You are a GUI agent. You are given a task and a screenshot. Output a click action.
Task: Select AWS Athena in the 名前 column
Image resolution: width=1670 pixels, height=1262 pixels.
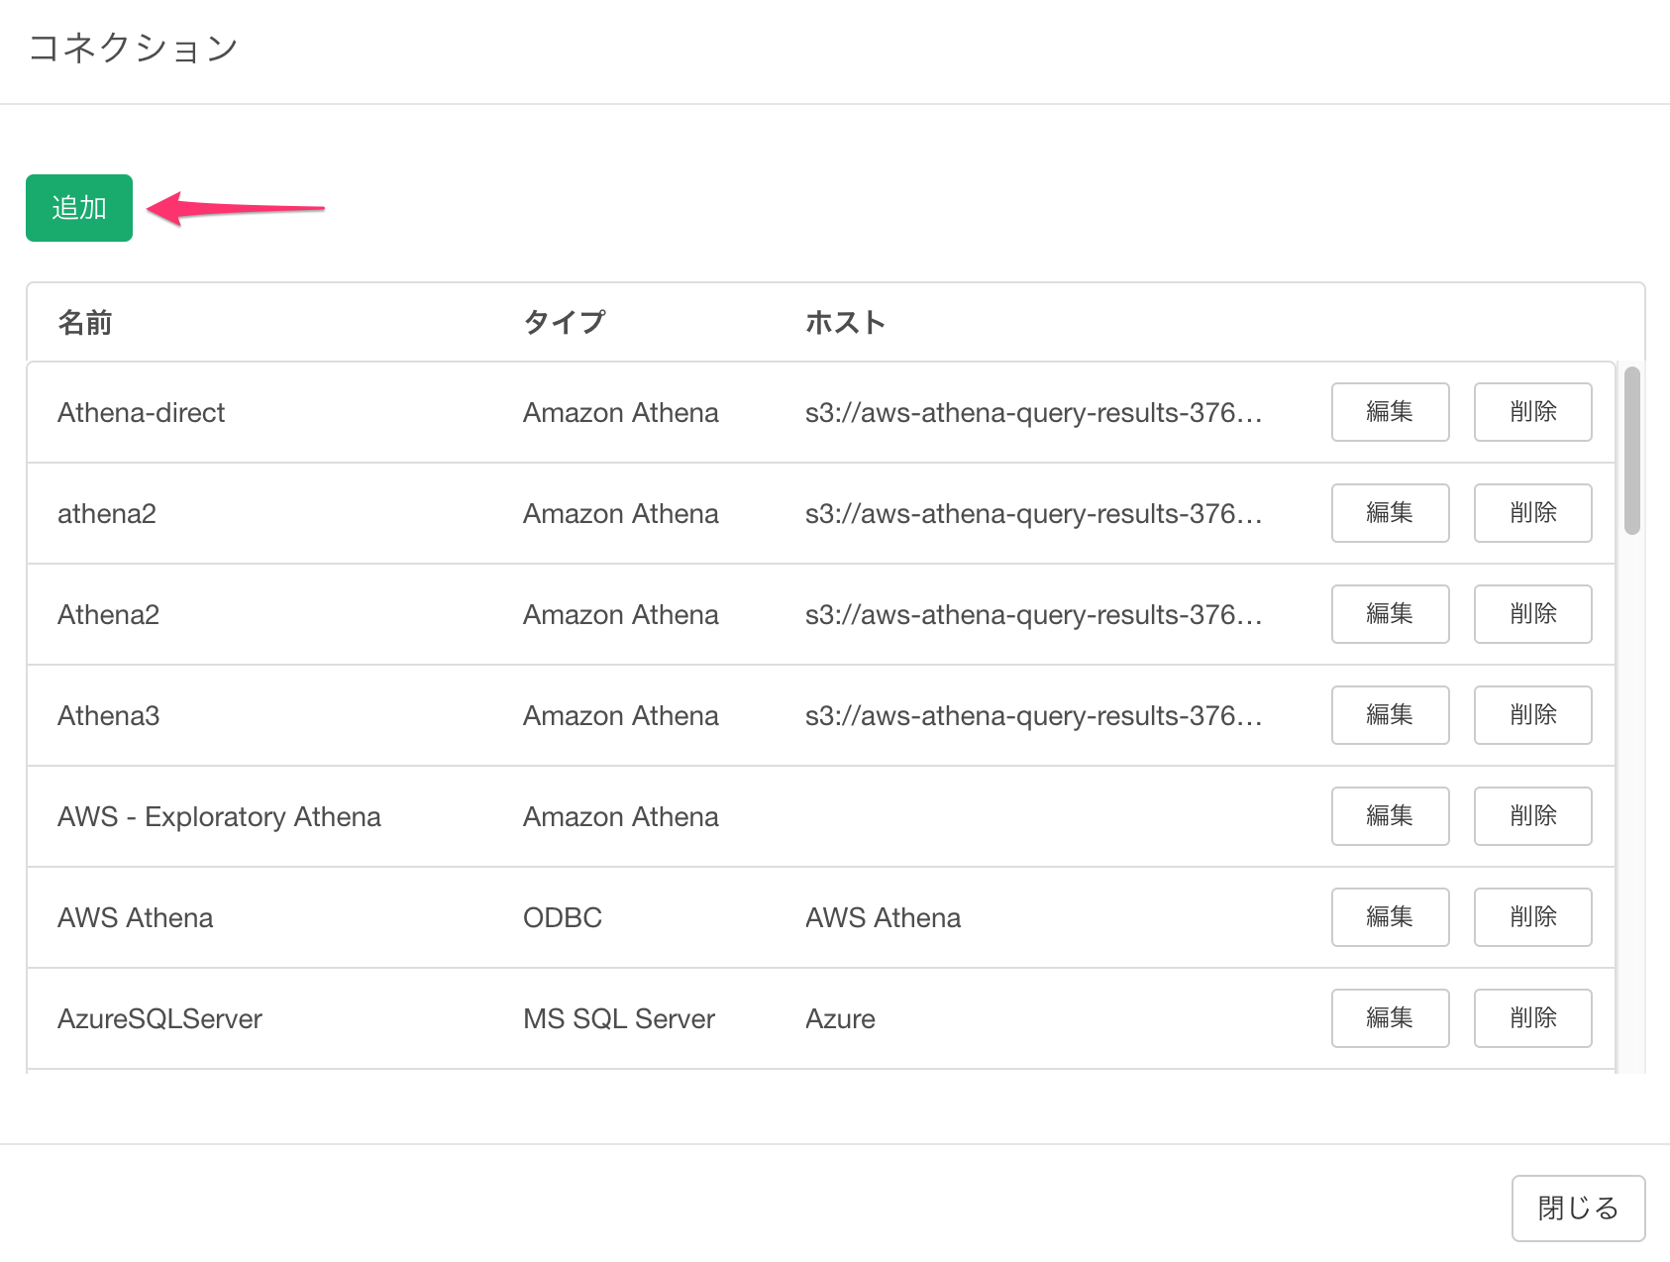pyautogui.click(x=136, y=918)
